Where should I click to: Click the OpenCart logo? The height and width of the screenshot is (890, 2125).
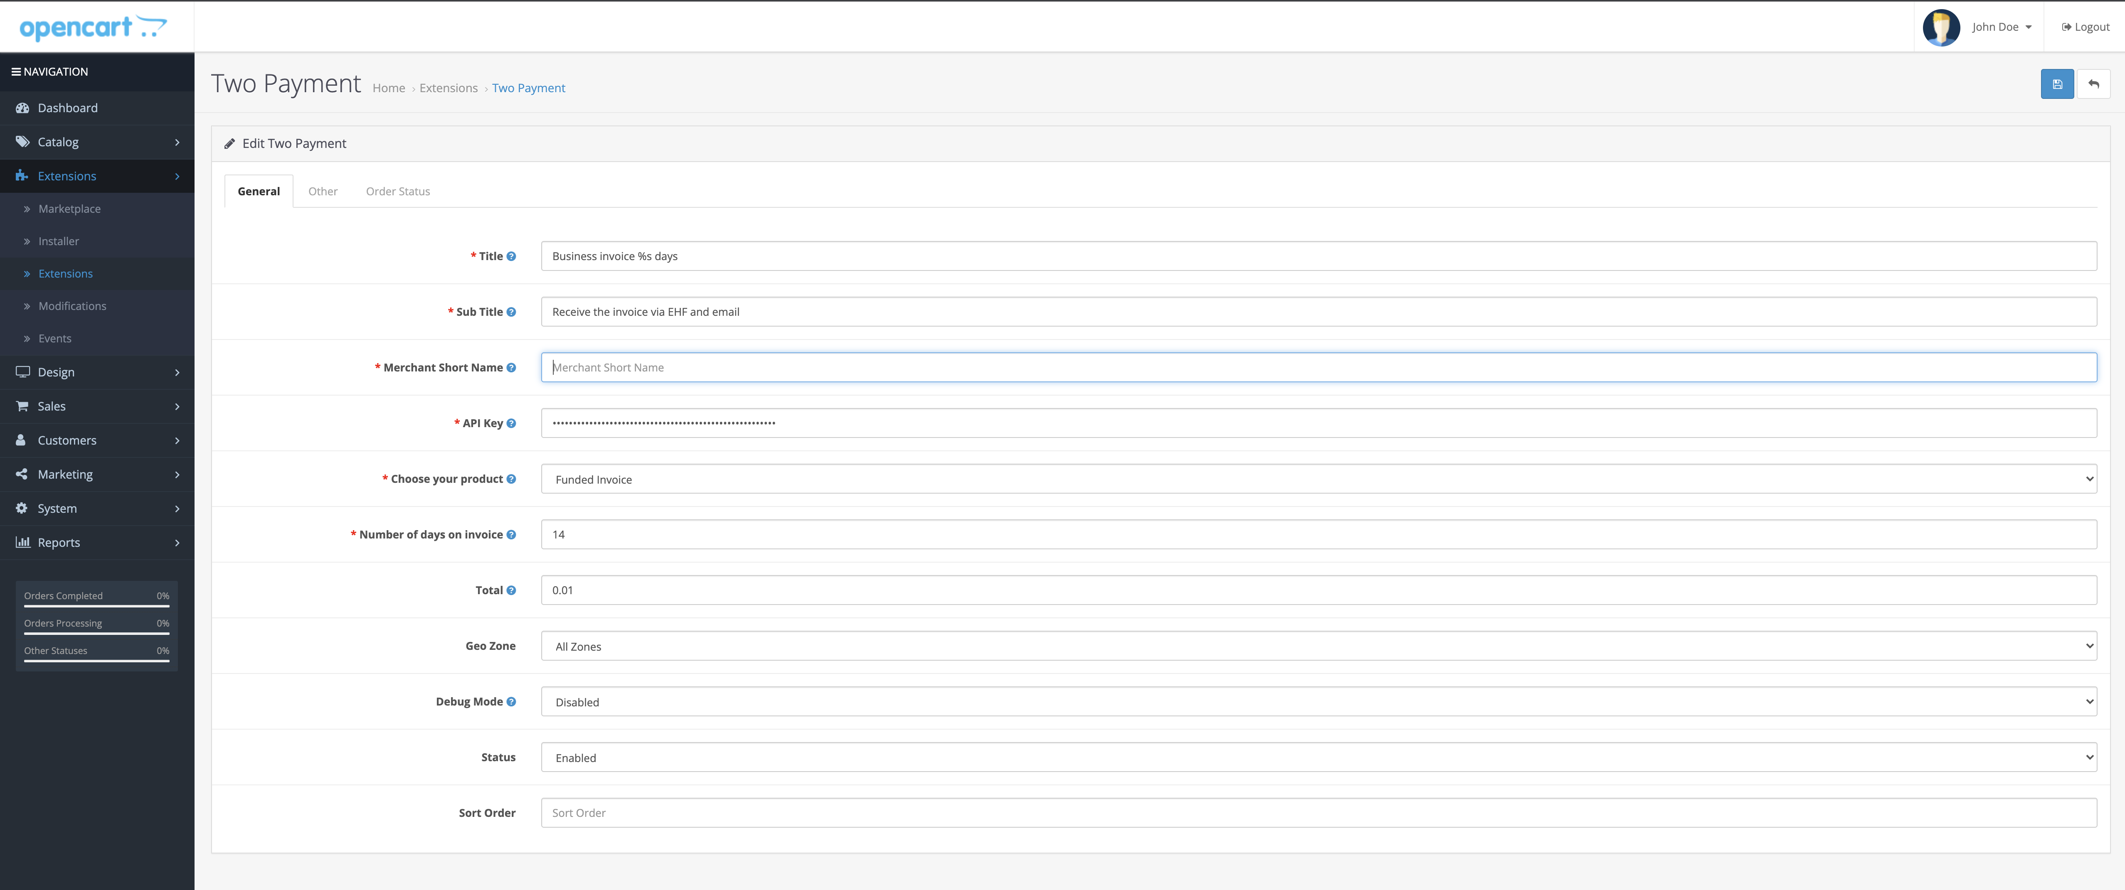coord(93,27)
